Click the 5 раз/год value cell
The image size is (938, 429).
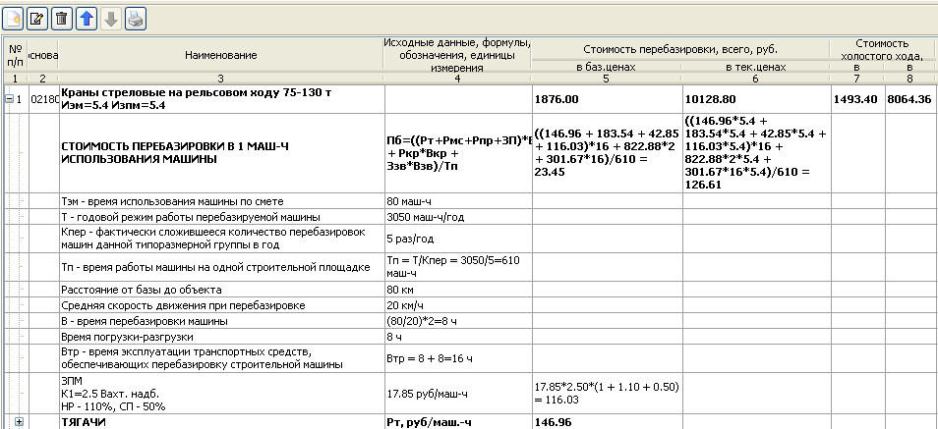point(458,239)
